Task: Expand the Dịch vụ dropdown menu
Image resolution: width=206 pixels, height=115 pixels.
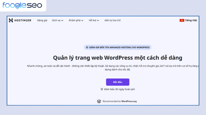Action: [58, 20]
